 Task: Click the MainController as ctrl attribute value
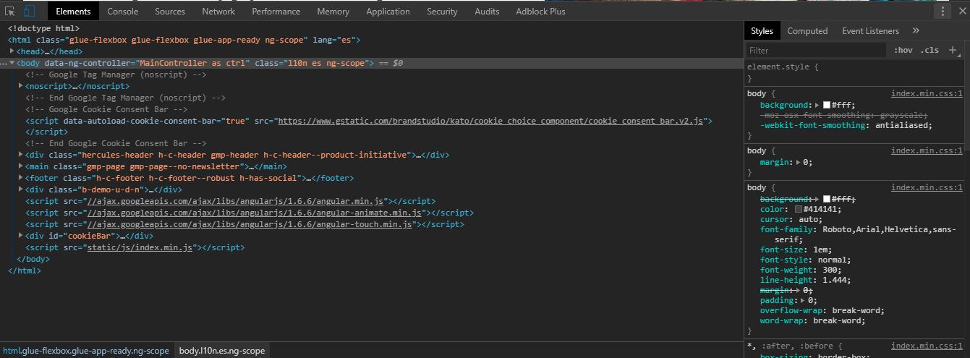[x=193, y=63]
